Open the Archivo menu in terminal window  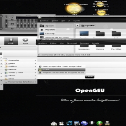(43, 43)
